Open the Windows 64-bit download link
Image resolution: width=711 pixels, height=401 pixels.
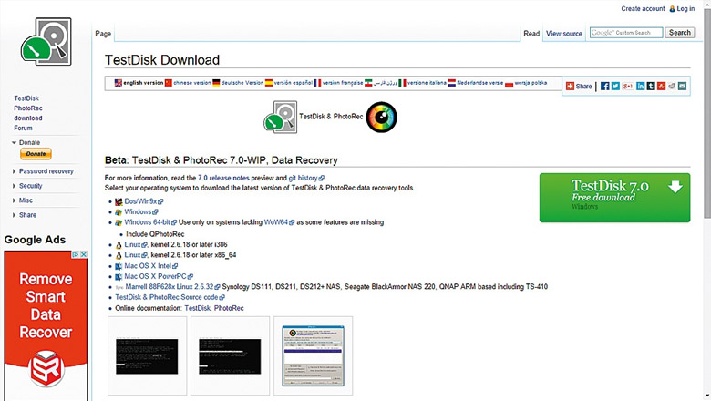pyautogui.click(x=149, y=222)
